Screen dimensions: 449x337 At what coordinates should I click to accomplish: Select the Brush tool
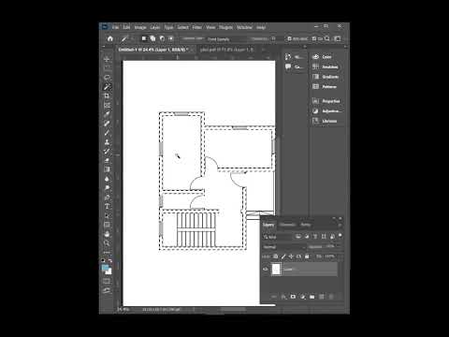coord(107,133)
